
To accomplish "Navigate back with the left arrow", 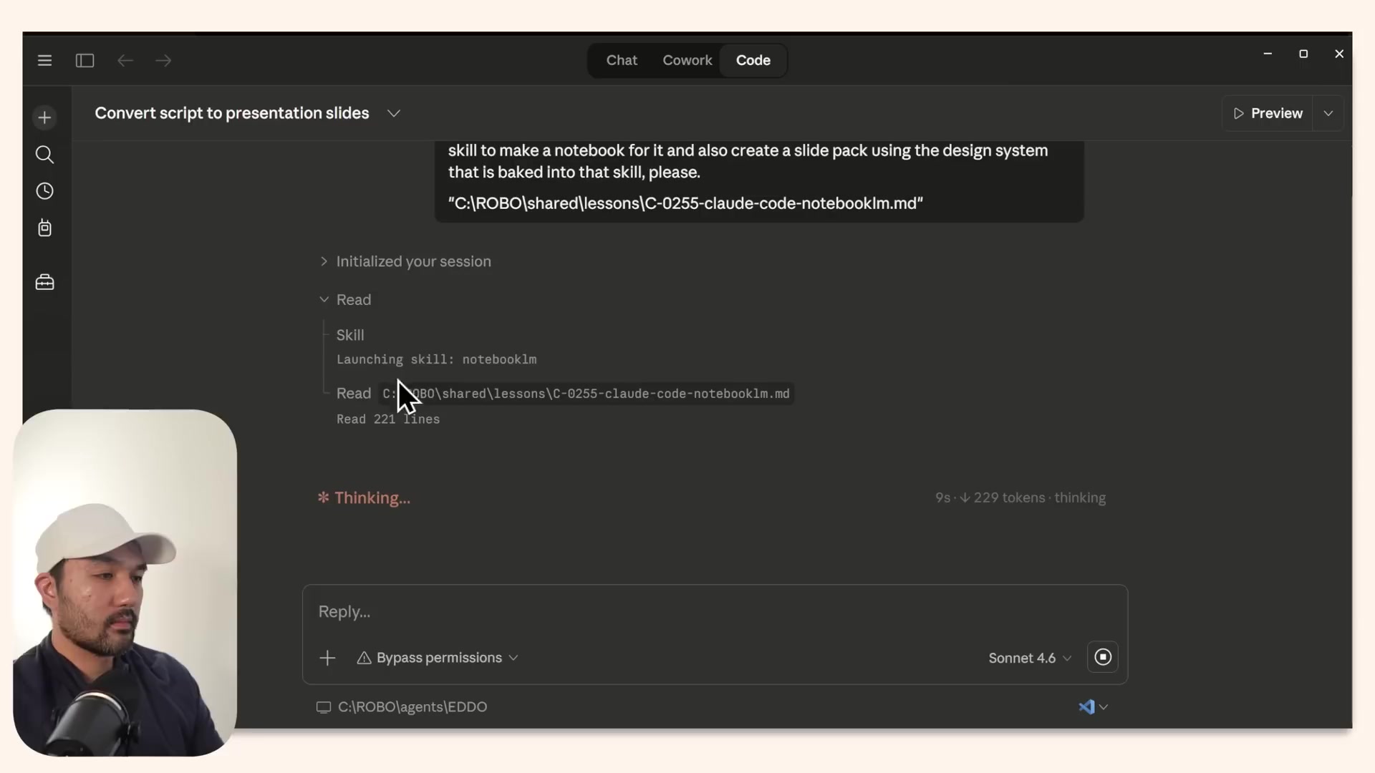I will click(125, 60).
